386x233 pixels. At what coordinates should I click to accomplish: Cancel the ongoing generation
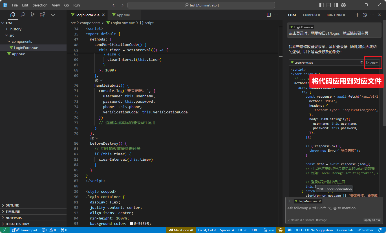[x=334, y=189]
